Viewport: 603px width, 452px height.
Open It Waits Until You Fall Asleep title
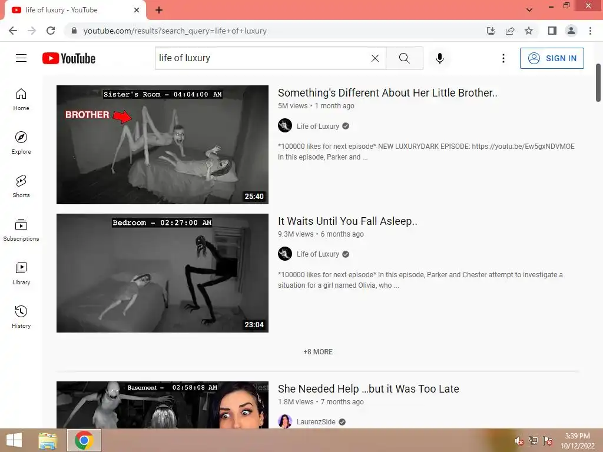coord(347,221)
